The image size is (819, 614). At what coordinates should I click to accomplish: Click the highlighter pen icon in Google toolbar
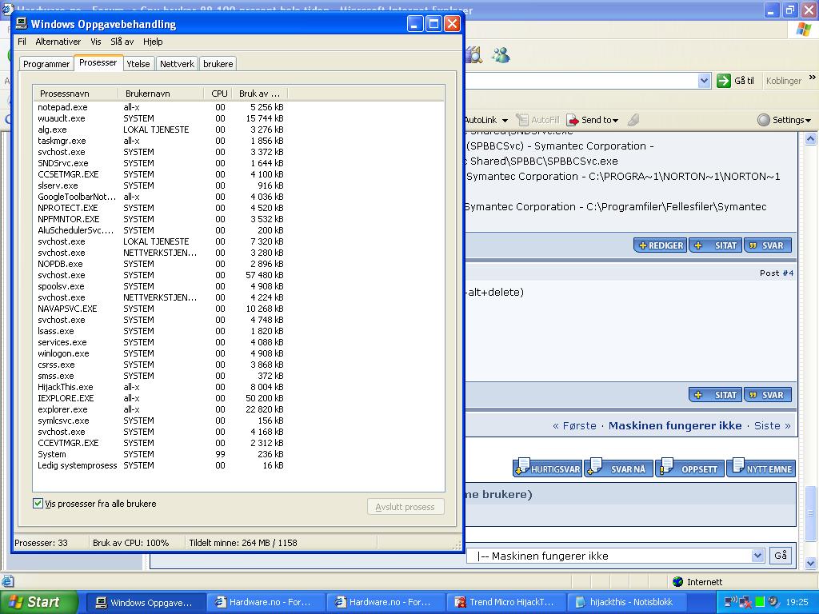click(x=633, y=120)
